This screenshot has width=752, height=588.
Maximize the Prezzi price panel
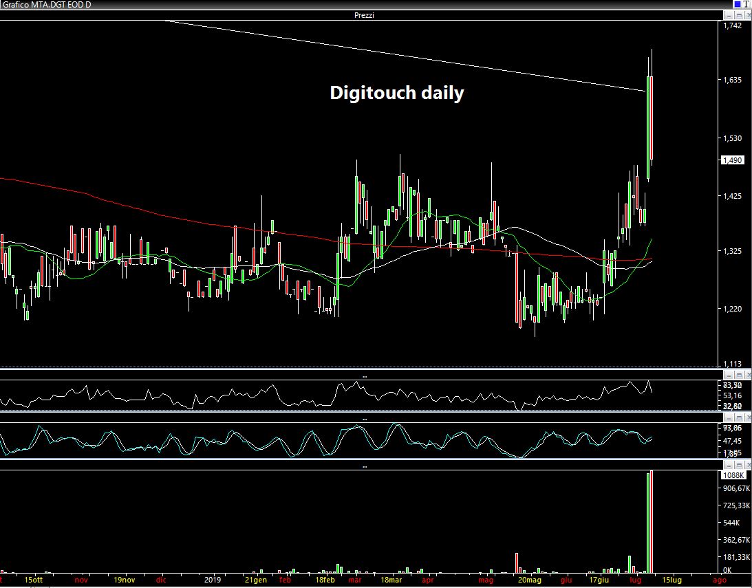pos(738,15)
